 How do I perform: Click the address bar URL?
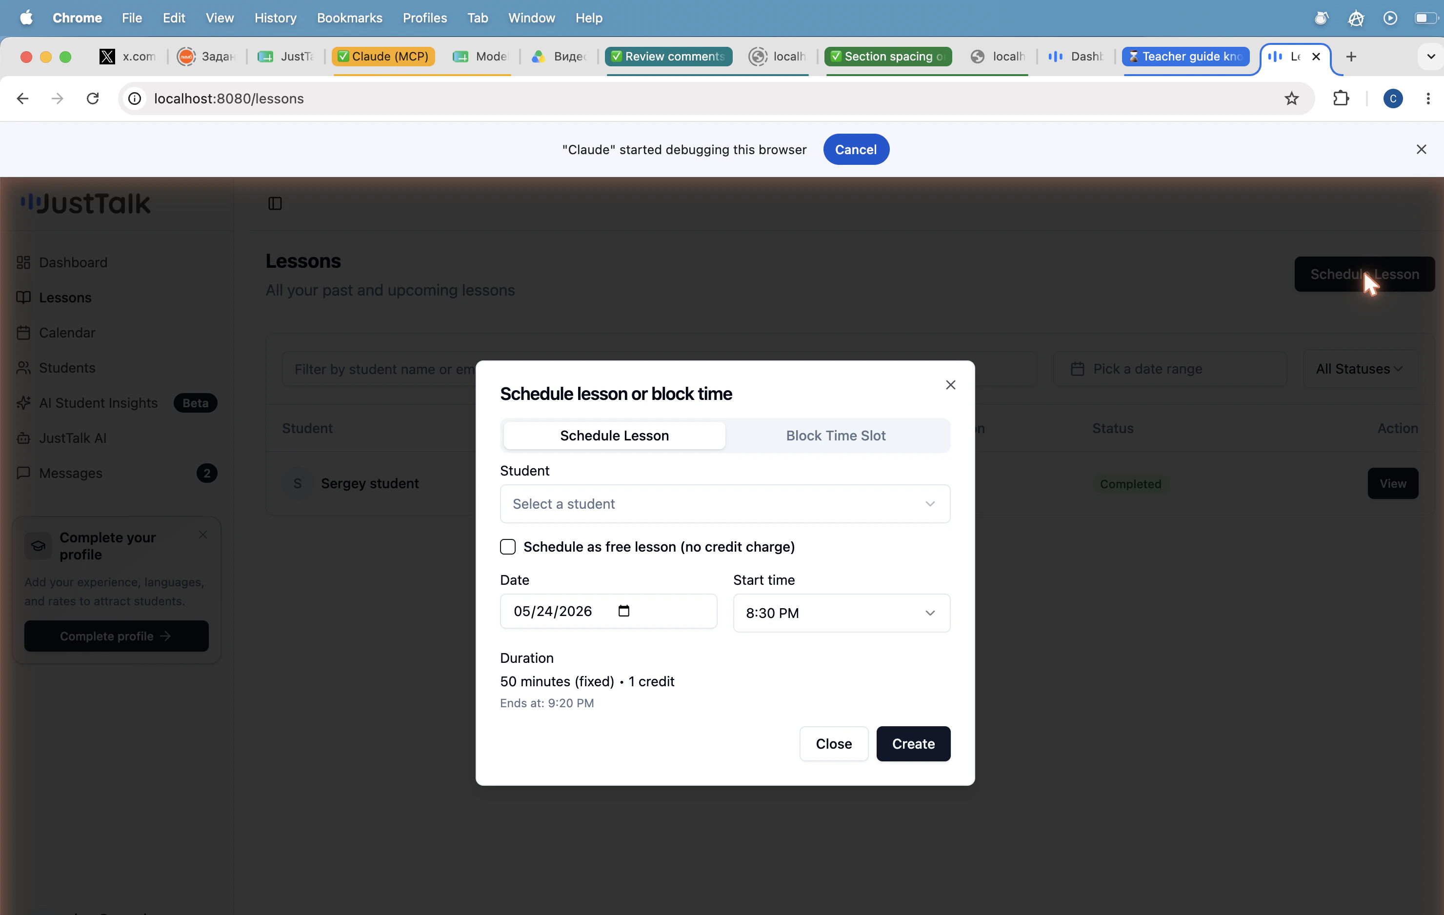[228, 99]
